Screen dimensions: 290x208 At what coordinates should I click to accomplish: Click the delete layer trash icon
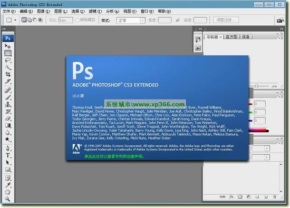tap(275, 197)
